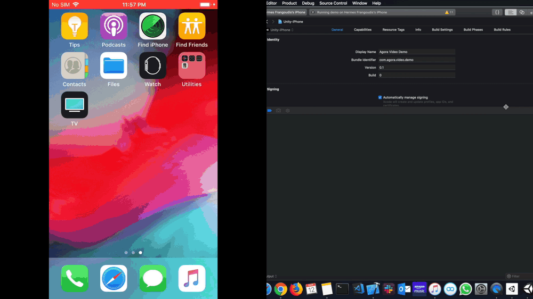
Task: Open the Unity-iPhone target dropdown
Action: (281, 30)
